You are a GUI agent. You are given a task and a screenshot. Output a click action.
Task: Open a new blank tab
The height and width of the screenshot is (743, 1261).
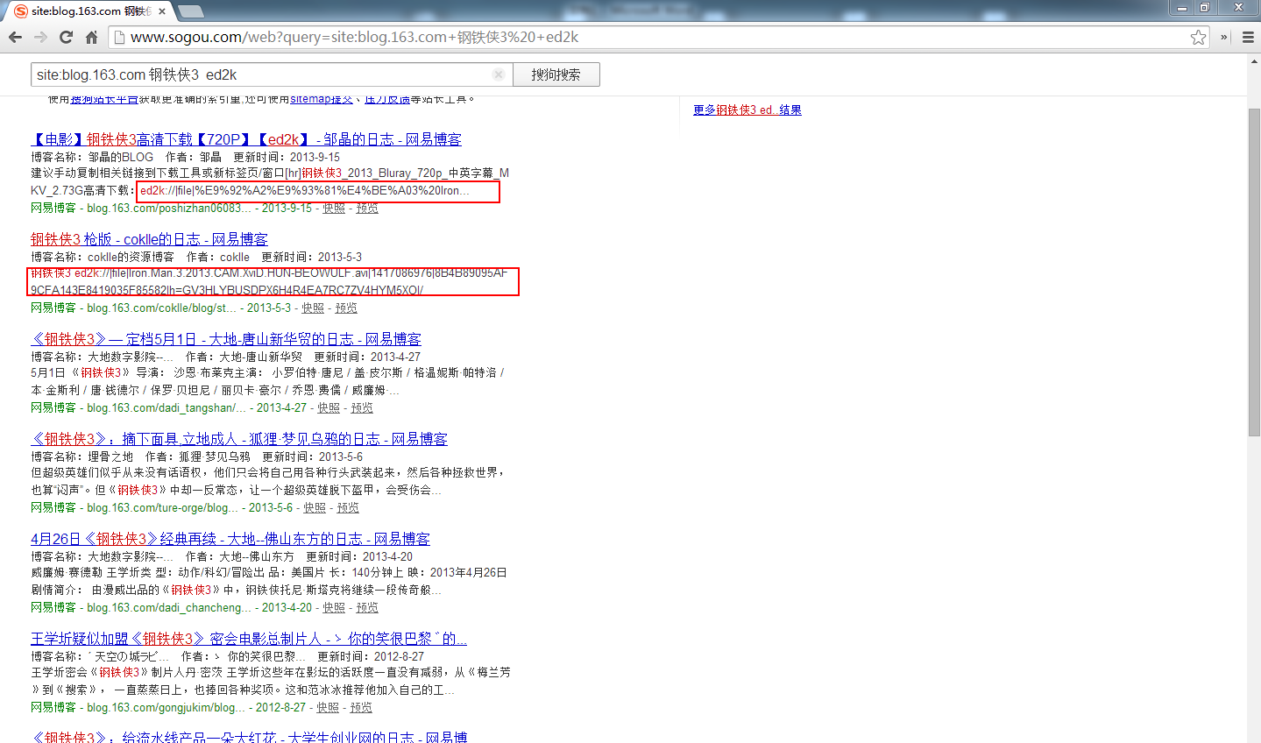[x=190, y=11]
